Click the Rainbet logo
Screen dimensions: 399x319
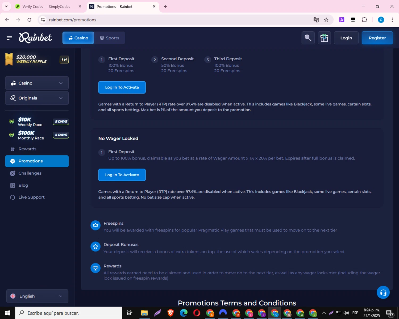[x=35, y=38]
